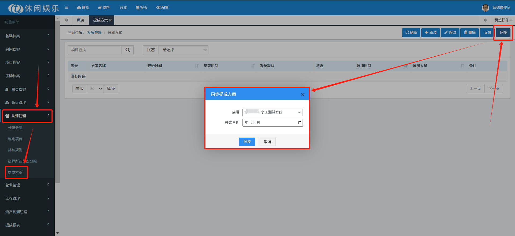Open the 状态 请选择 dropdown

(x=183, y=50)
